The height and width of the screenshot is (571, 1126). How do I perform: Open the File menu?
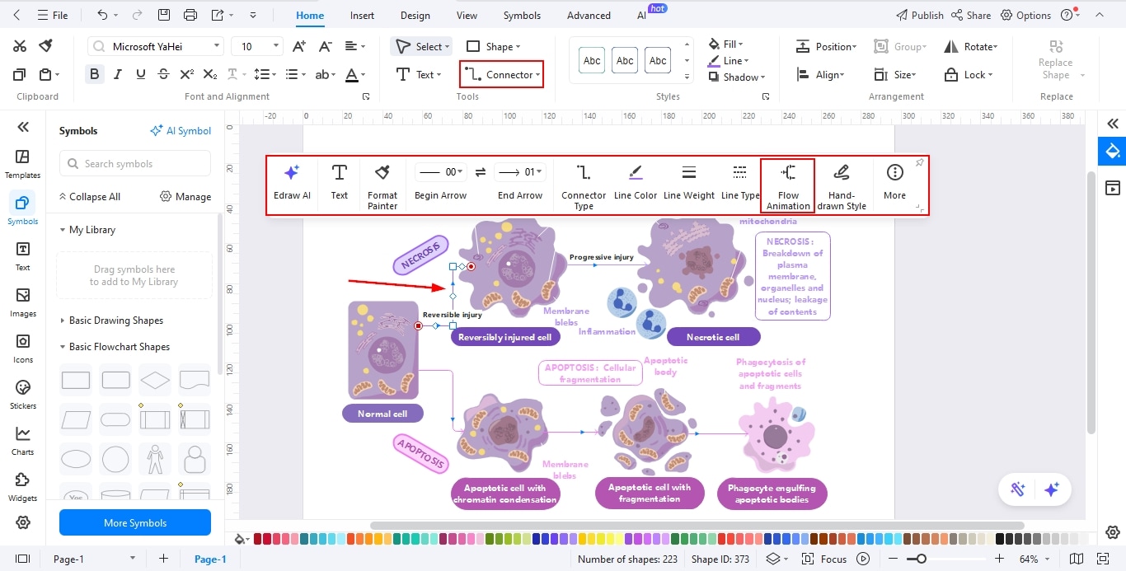52,15
